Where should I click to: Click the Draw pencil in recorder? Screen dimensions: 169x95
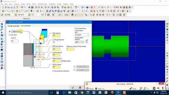[x=133, y=89]
